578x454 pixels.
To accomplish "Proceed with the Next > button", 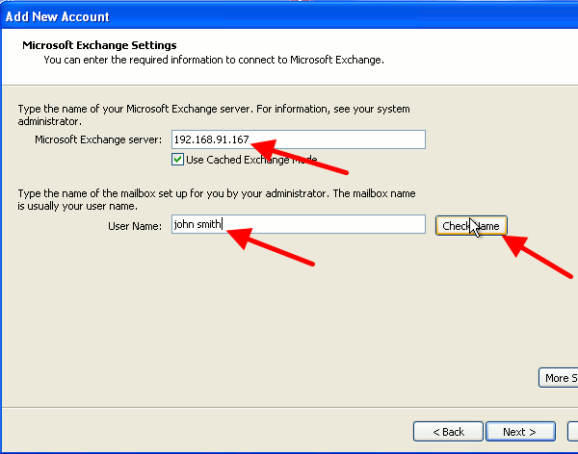I will coord(520,431).
